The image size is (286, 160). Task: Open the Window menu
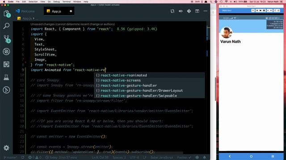[x=77, y=1]
